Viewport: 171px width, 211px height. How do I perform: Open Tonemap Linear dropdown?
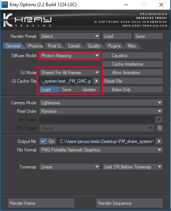coord(70,167)
